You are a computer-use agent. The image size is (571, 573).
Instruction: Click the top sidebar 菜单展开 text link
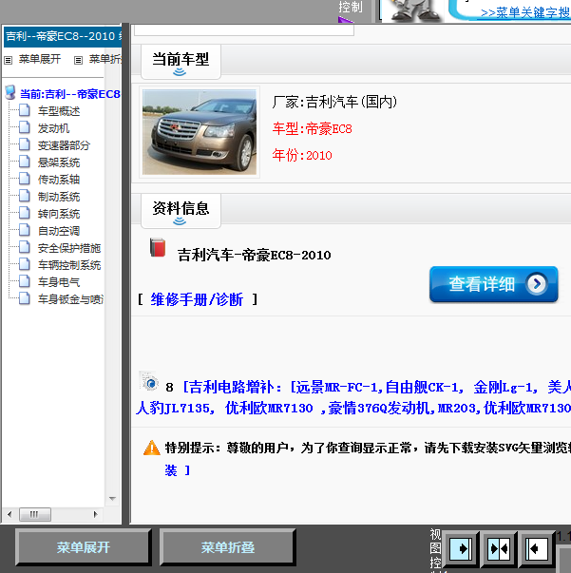pyautogui.click(x=40, y=59)
